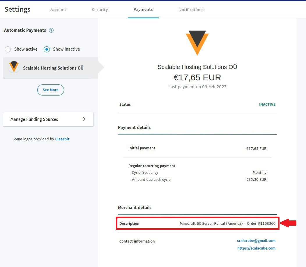Click the Description label
The height and width of the screenshot is (267, 306).
click(x=129, y=224)
